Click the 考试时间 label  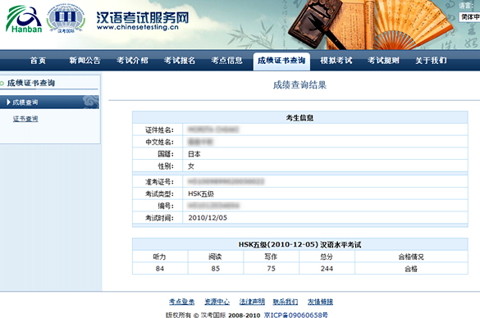coord(159,218)
